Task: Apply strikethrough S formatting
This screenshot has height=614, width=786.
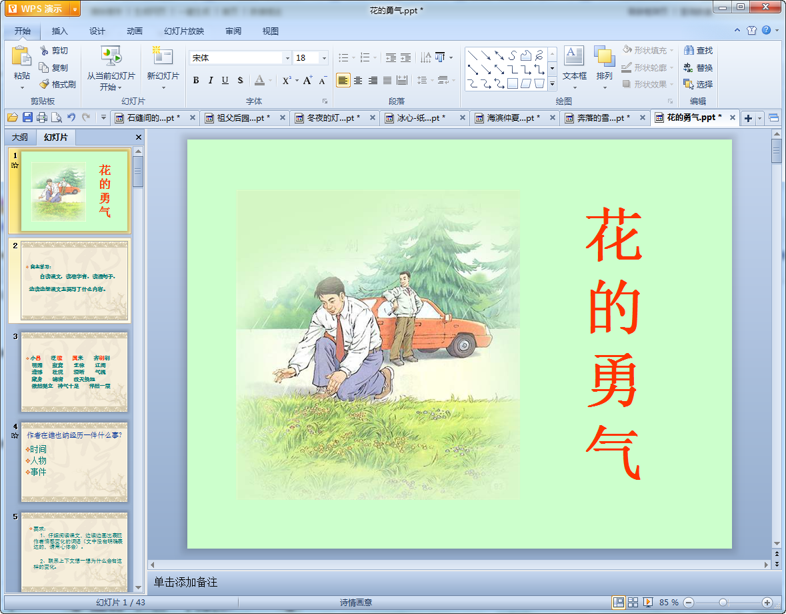Action: pyautogui.click(x=240, y=80)
